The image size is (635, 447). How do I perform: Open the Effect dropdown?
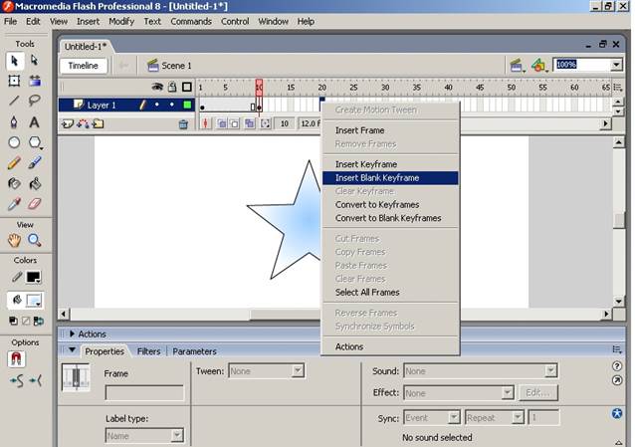(507, 392)
